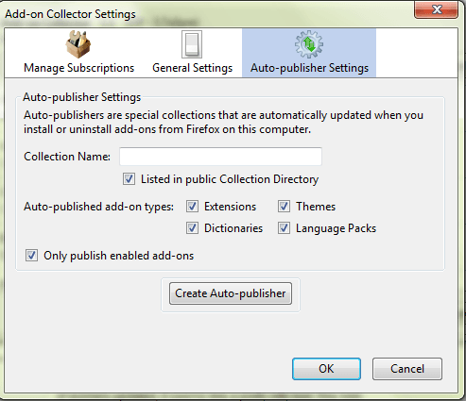Screen dimensions: 466x401
Task: Toggle Only publish enabled add-ons checkbox
Action: click(31, 256)
